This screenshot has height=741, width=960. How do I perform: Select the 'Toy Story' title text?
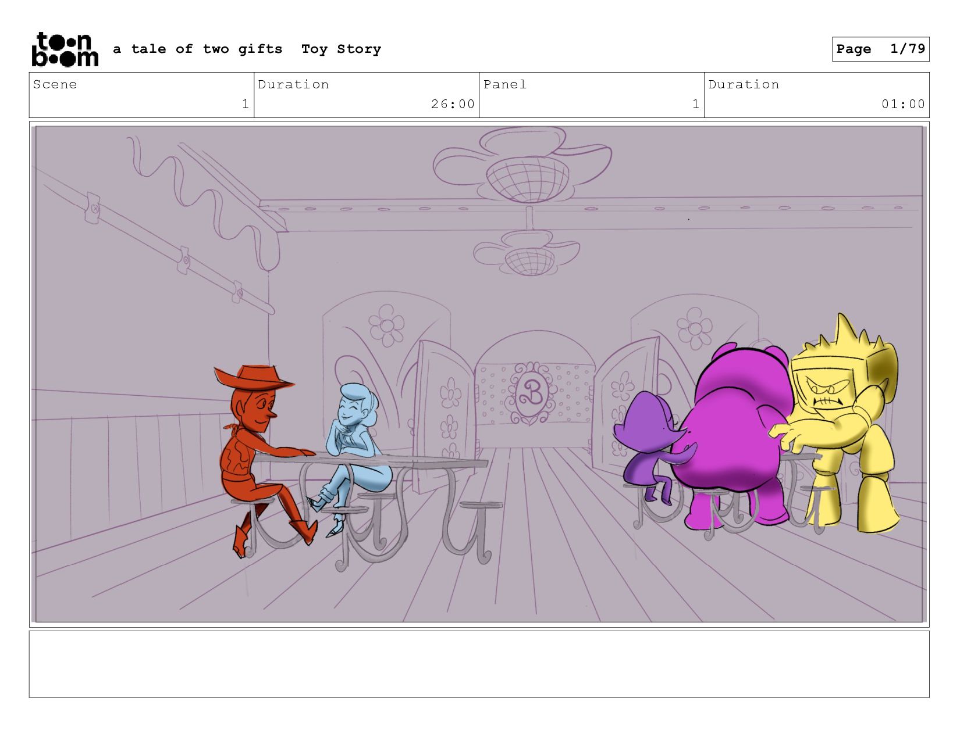(x=341, y=49)
